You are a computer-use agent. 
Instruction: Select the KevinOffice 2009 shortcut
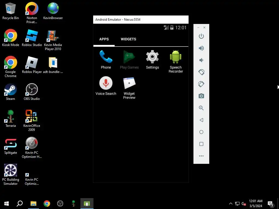click(x=32, y=121)
